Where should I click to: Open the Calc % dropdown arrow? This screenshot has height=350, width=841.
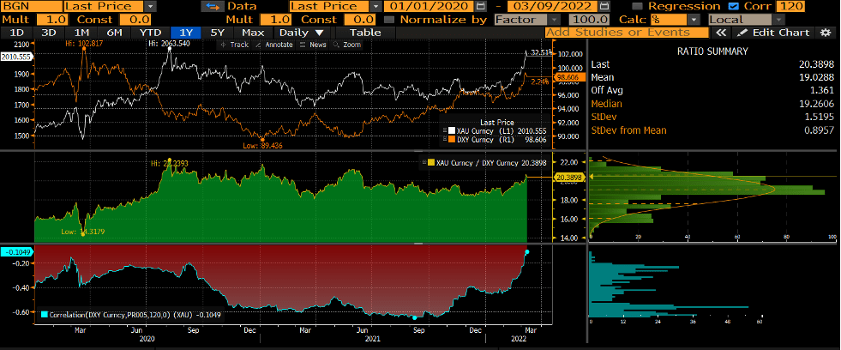tap(694, 20)
